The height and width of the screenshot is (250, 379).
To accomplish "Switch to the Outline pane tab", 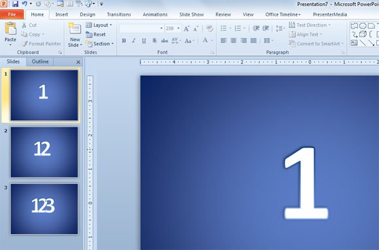I will pyautogui.click(x=40, y=61).
